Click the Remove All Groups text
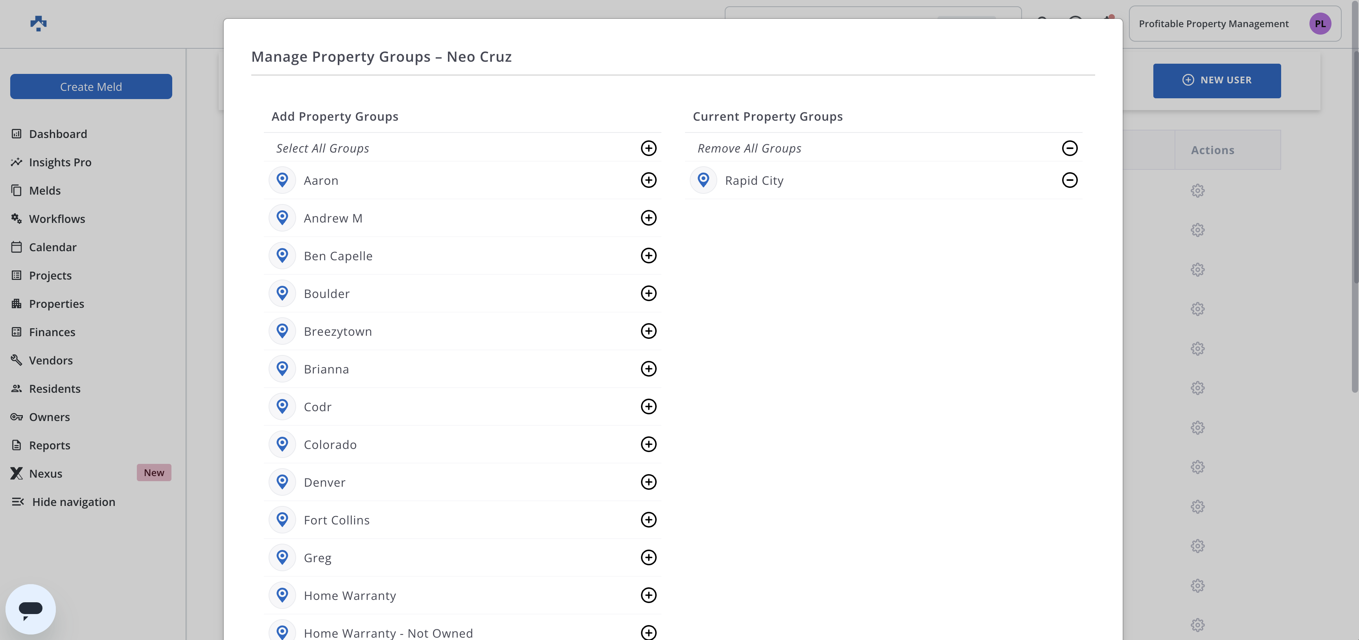Screen dimensions: 1359x640 749,149
